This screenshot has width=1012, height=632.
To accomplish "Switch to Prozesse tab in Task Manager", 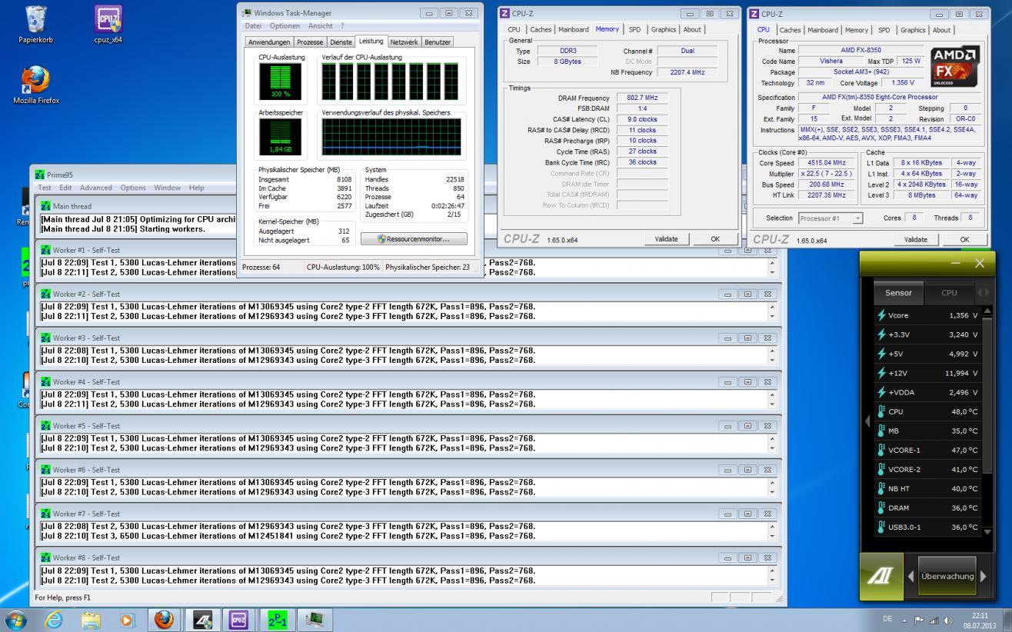I will pos(310,42).
